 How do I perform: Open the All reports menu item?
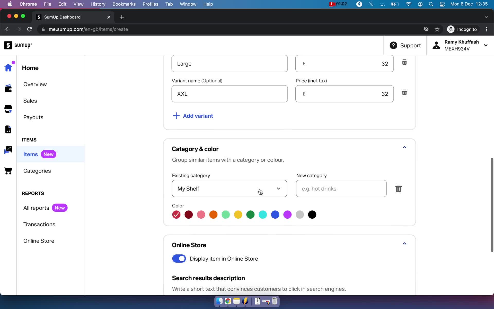tap(36, 208)
